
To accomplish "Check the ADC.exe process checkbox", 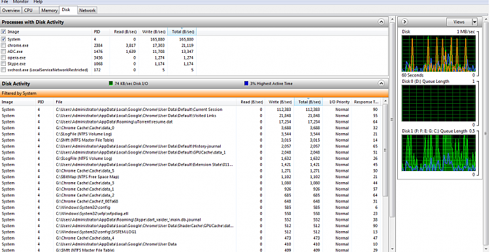I will click(3, 52).
